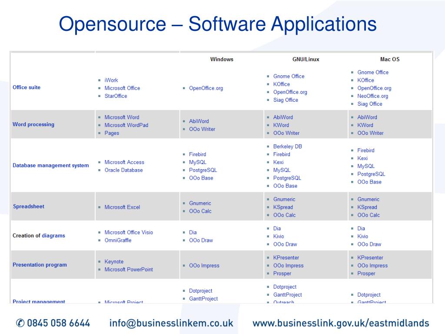Click KPresenter in the GNU/Linux column
Image resolution: width=445 pixels, height=334 pixels.
point(286,257)
